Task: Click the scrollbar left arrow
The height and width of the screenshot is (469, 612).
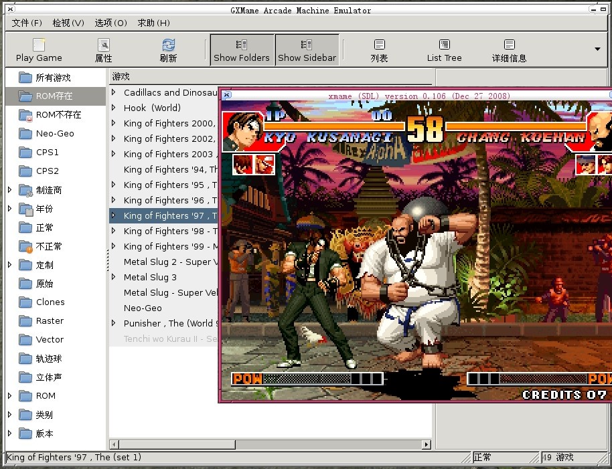Action: coord(114,444)
